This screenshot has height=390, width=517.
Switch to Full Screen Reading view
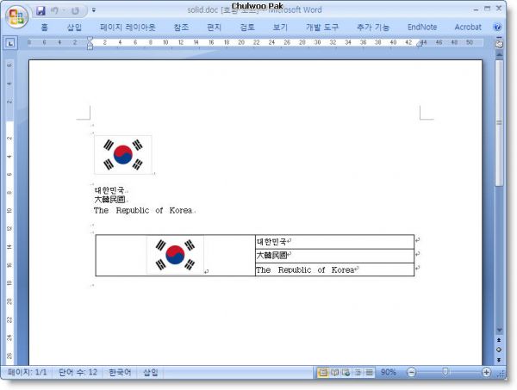pyautogui.click(x=334, y=372)
